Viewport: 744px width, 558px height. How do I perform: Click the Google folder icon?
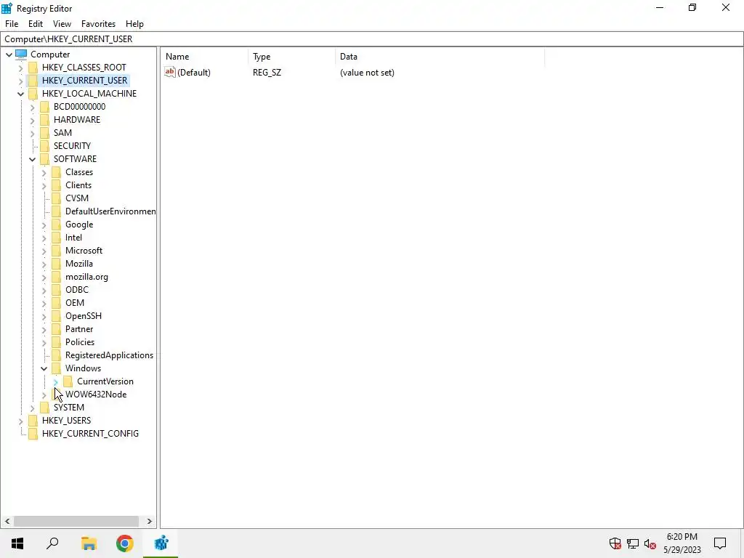click(56, 225)
